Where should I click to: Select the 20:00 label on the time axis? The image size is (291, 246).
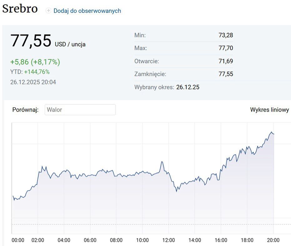tap(273, 240)
